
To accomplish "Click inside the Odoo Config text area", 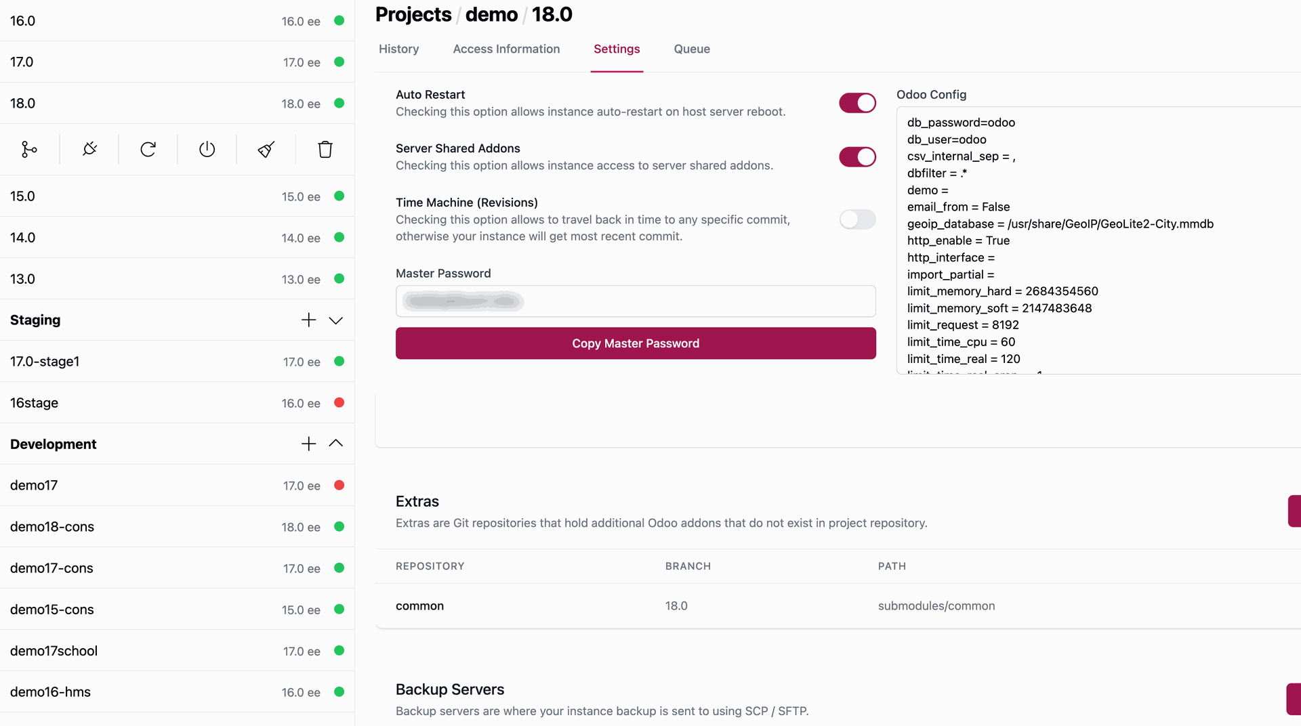I will click(1098, 240).
